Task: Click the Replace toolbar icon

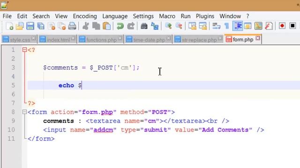Action: pos(155,26)
